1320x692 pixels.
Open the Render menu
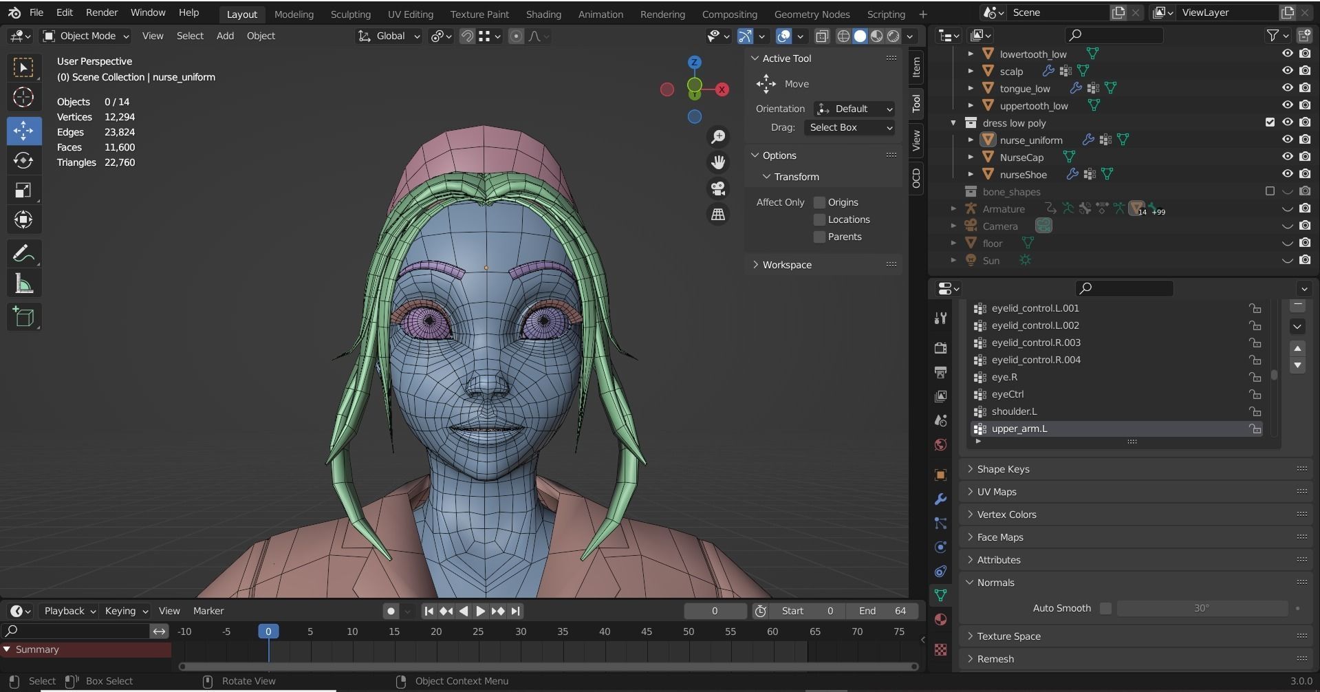(x=102, y=12)
